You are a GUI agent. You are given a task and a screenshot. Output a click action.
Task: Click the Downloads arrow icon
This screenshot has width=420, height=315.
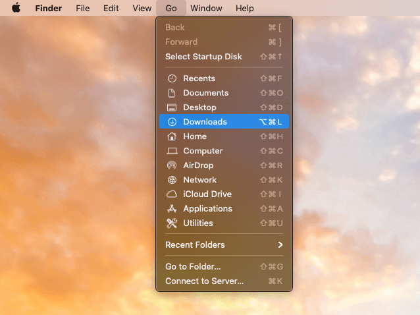point(172,122)
